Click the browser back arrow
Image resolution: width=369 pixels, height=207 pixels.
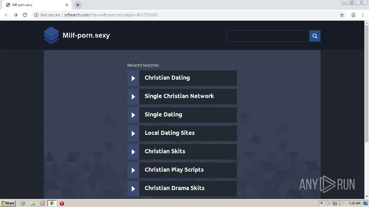click(6, 15)
